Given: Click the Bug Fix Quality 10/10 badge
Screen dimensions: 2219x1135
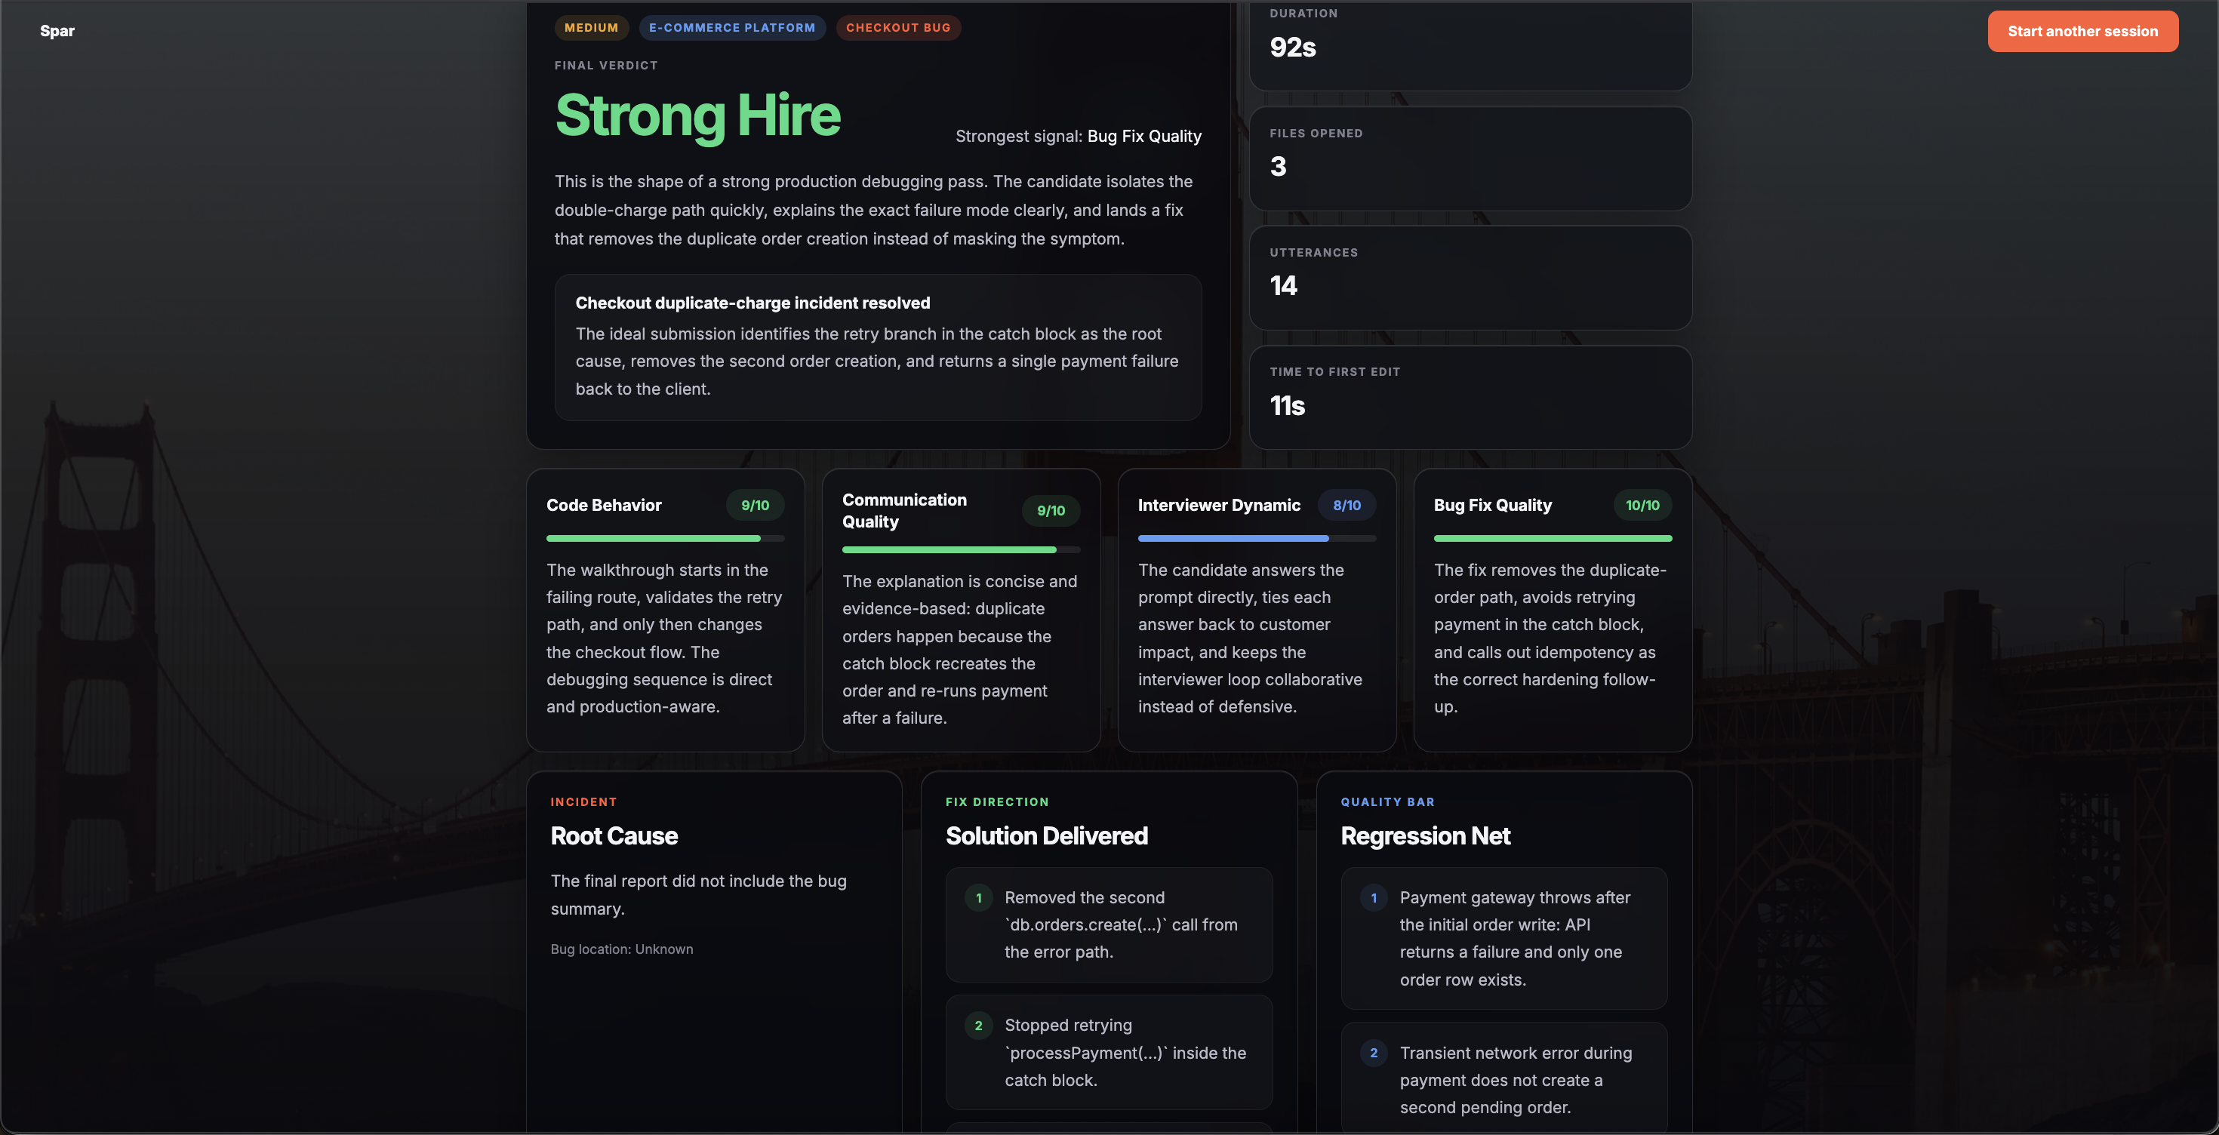Looking at the screenshot, I should coord(1642,506).
